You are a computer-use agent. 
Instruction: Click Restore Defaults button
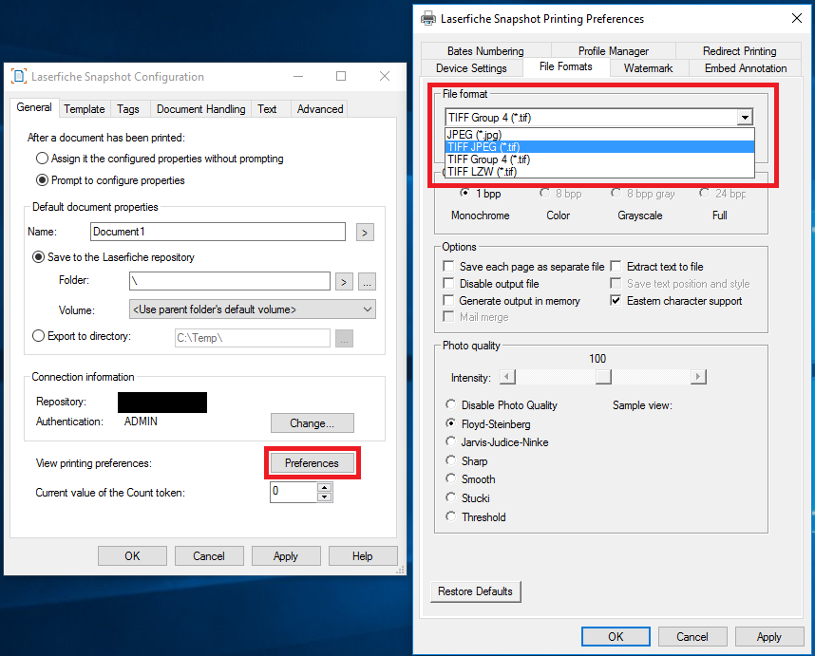[476, 591]
